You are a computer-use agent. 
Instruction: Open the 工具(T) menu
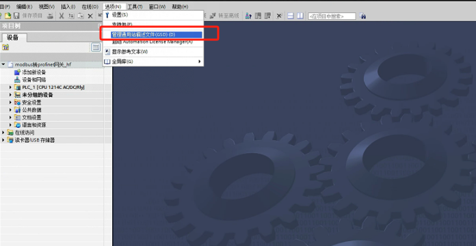[135, 7]
